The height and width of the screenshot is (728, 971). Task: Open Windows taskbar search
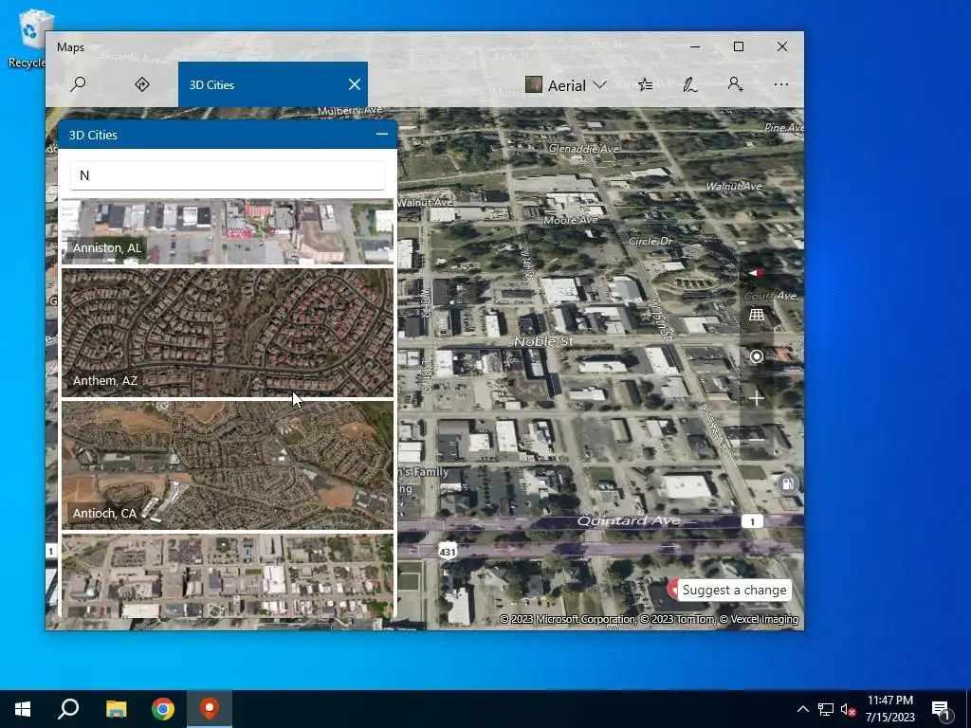coord(68,709)
